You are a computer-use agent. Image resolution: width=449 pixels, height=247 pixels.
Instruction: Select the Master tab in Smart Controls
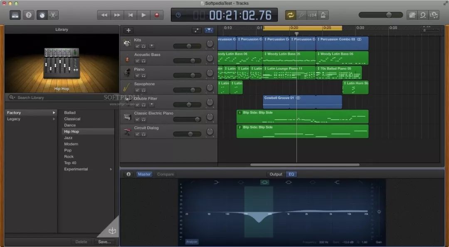pos(144,174)
